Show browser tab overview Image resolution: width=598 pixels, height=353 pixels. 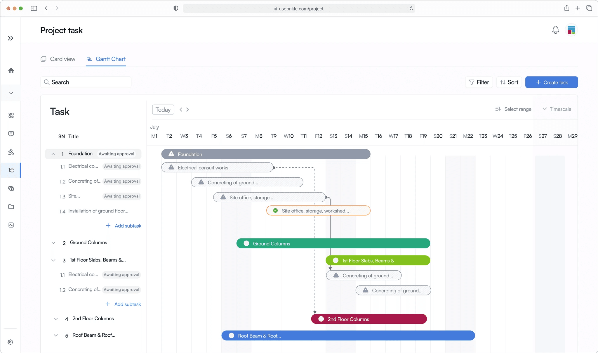[589, 8]
